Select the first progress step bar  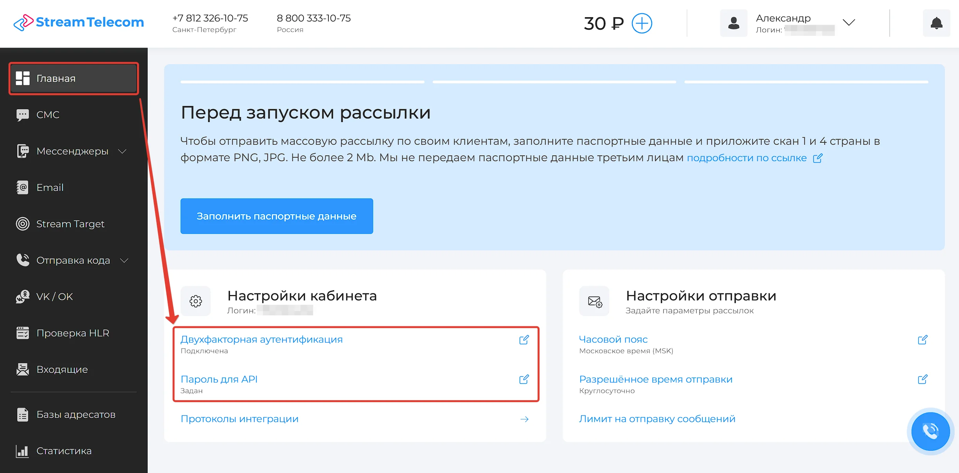302,82
